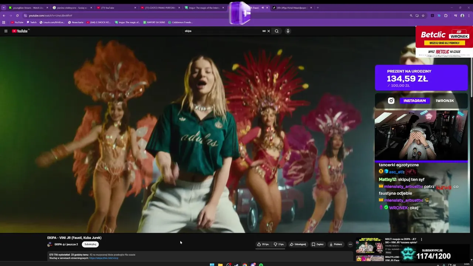Open the apps grid in bookmarks bar
Image resolution: width=473 pixels, height=266 pixels.
4,22
